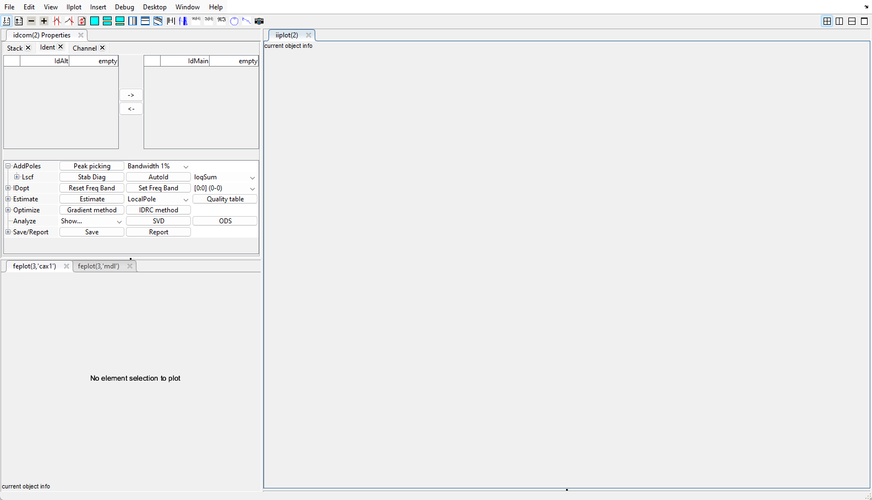Image resolution: width=872 pixels, height=500 pixels.
Task: Select the left/right split layout icon
Action: (x=840, y=21)
